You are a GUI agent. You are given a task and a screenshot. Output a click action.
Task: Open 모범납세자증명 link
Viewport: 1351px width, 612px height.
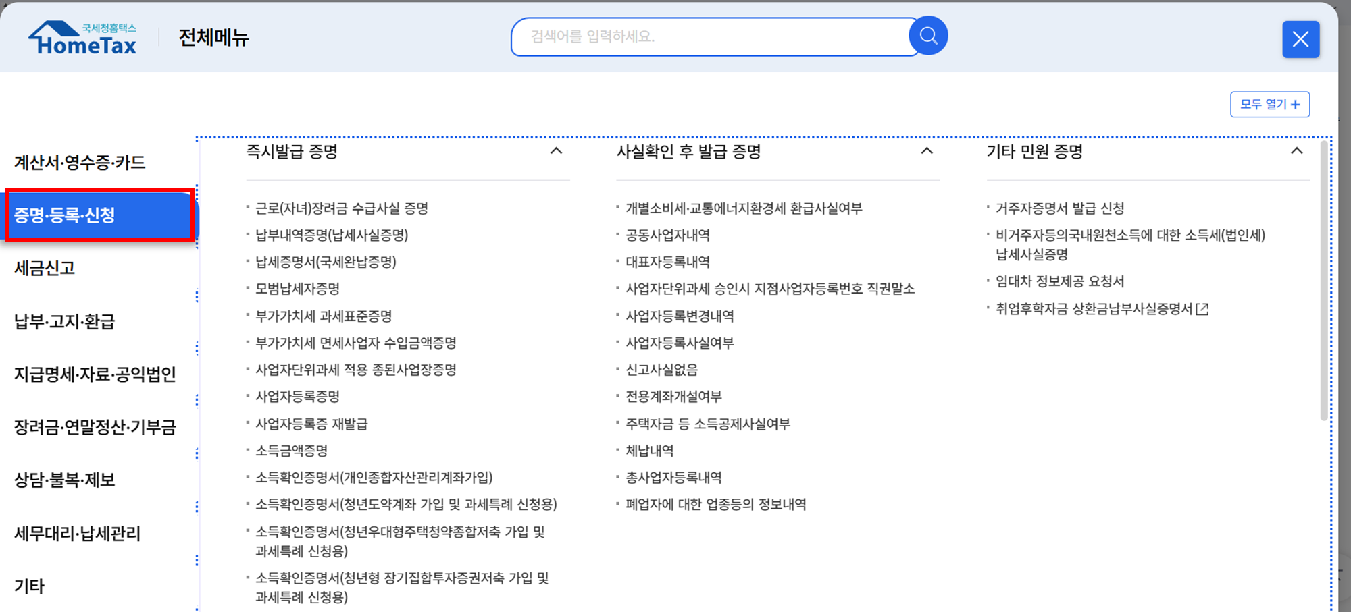coord(297,289)
